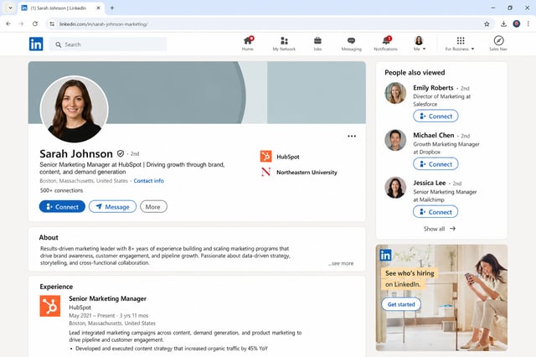The height and width of the screenshot is (357, 536).
Task: Reload the page
Action: (x=35, y=24)
